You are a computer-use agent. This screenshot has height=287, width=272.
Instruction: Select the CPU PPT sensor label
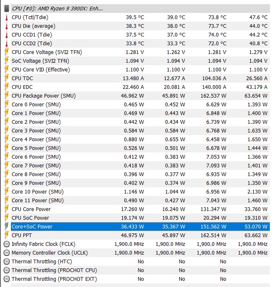(22, 235)
